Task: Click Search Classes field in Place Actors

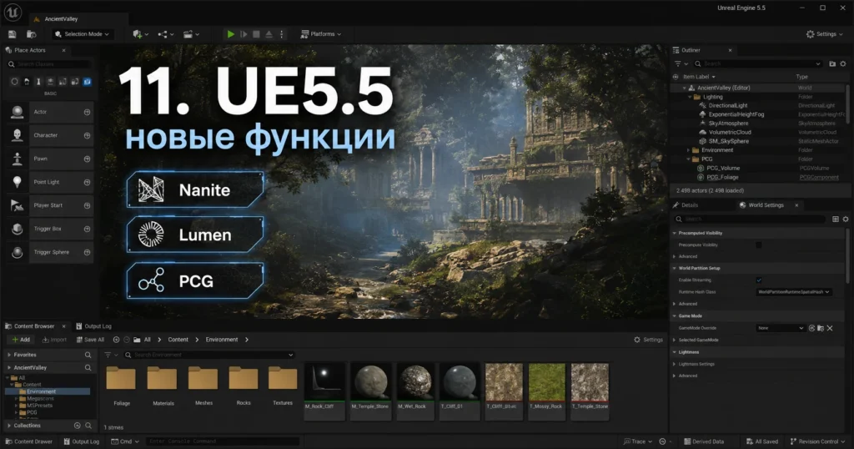Action: pos(49,64)
